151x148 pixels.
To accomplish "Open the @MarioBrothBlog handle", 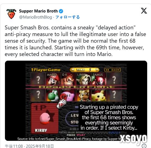I will pyautogui.click(x=35, y=17).
